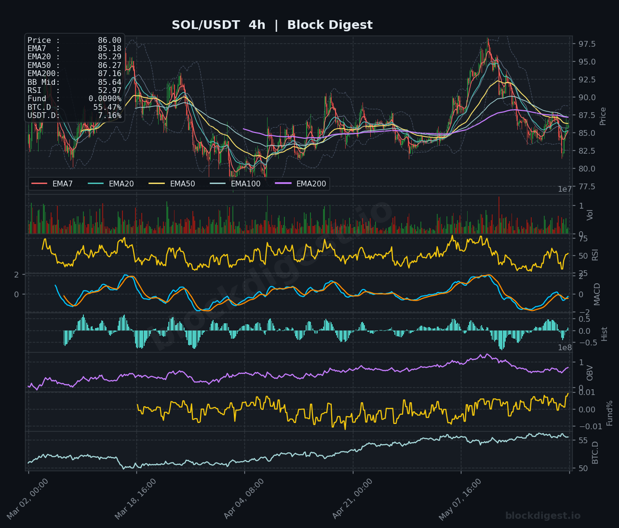The height and width of the screenshot is (528, 619).
Task: Click the 85.0 price tick label
Action: tap(587, 133)
